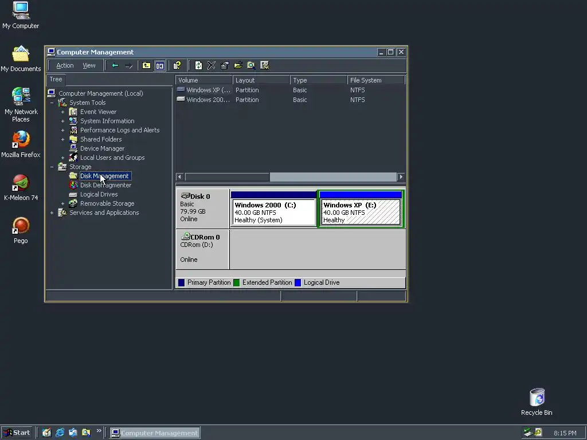This screenshot has width=587, height=440.
Task: Click the Delete (X) toolbar icon
Action: point(212,65)
